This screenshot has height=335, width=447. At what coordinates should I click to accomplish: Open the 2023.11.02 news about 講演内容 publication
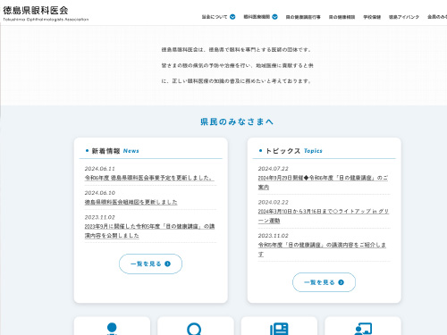tap(149, 231)
